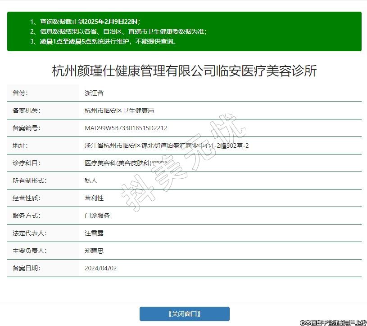
Task: Click the 省份 row label
Action: [20, 93]
